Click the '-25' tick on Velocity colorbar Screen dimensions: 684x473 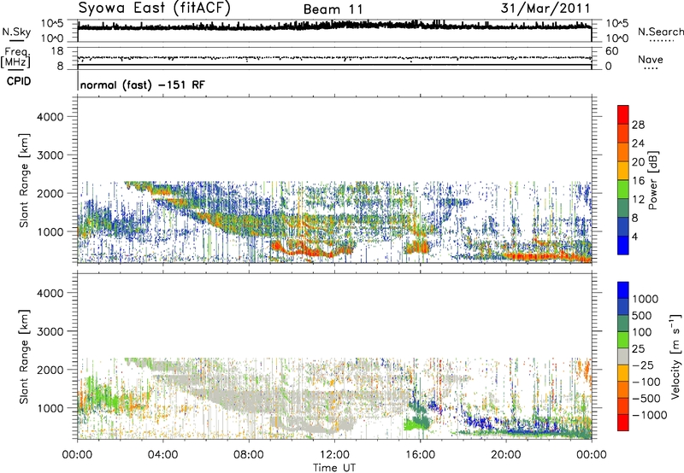pos(643,365)
